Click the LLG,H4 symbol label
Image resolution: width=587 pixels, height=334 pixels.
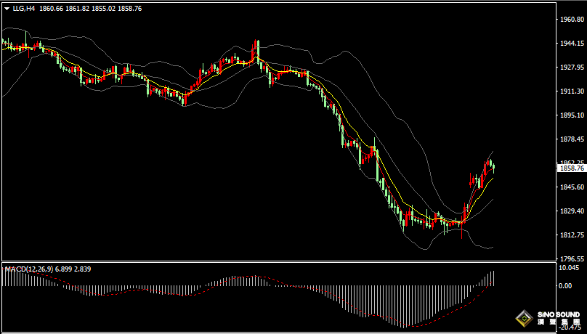(24, 9)
